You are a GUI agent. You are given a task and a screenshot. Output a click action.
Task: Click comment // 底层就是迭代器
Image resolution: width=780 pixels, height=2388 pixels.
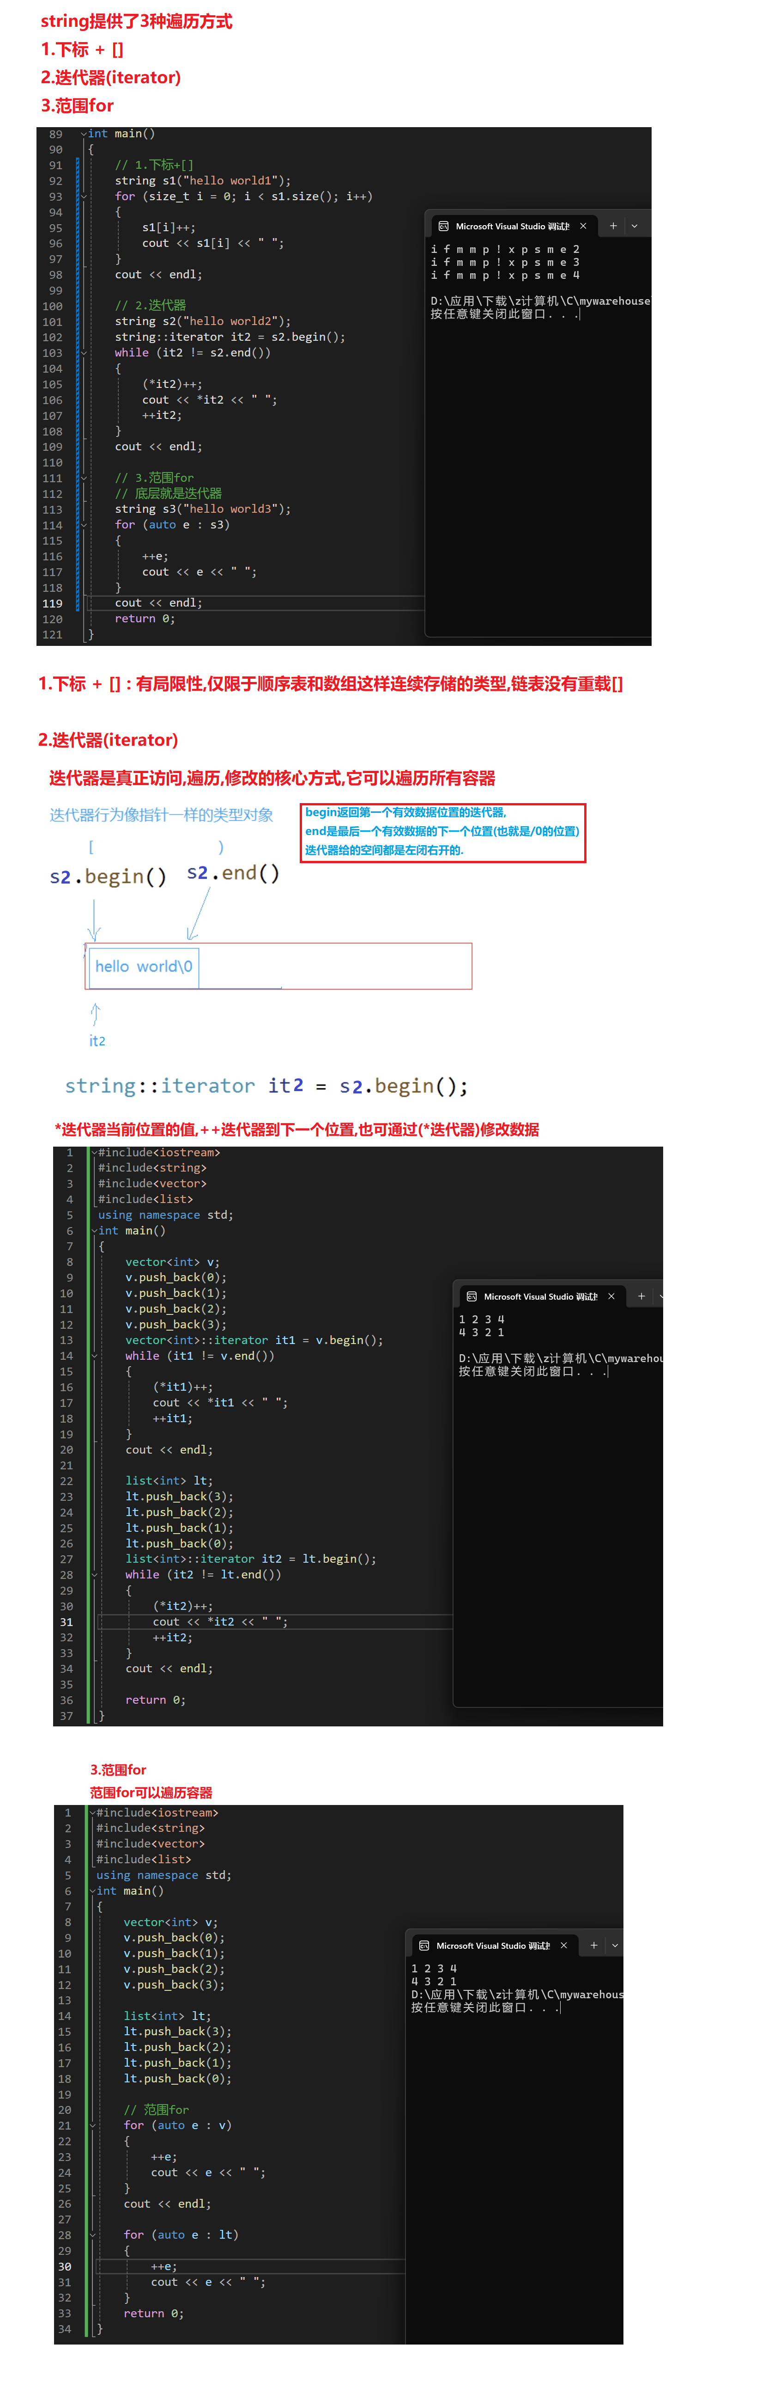pos(169,493)
